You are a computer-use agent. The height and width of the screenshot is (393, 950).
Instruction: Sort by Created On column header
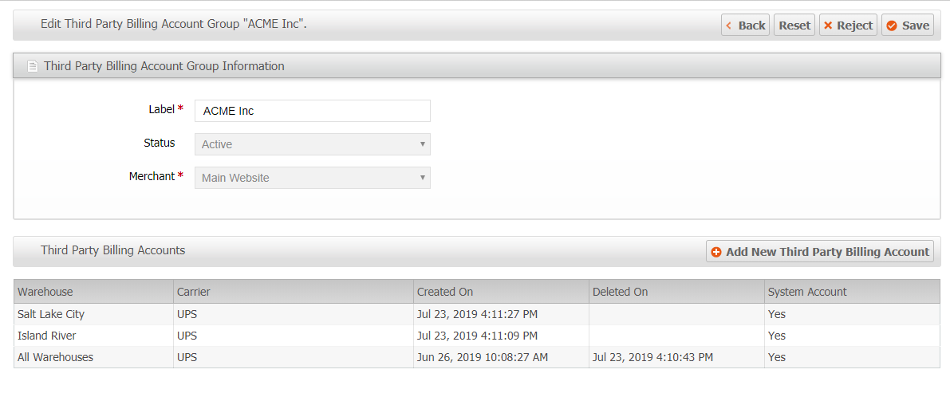tap(445, 292)
